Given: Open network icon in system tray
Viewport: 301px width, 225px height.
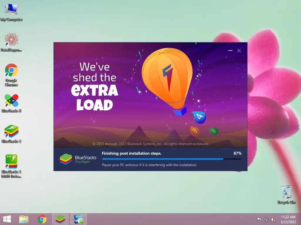Looking at the screenshot, I should [x=266, y=219].
